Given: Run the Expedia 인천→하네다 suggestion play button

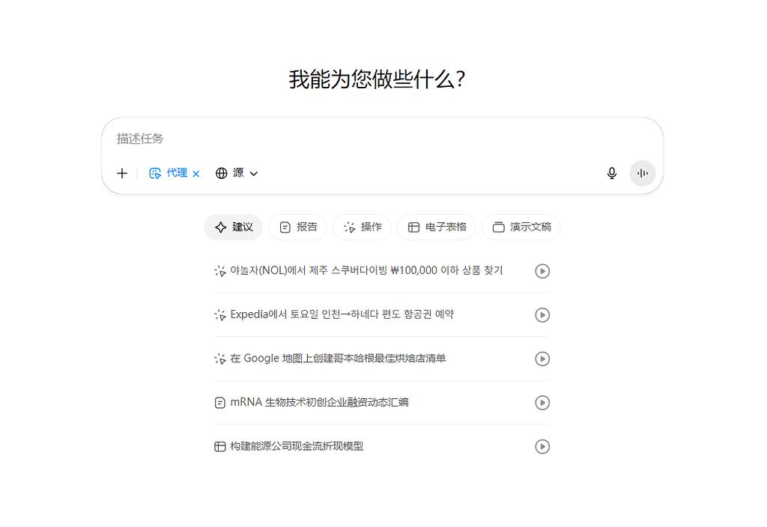Looking at the screenshot, I should pyautogui.click(x=542, y=315).
